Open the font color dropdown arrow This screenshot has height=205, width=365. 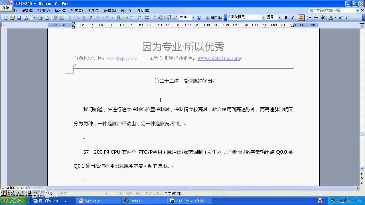point(335,18)
